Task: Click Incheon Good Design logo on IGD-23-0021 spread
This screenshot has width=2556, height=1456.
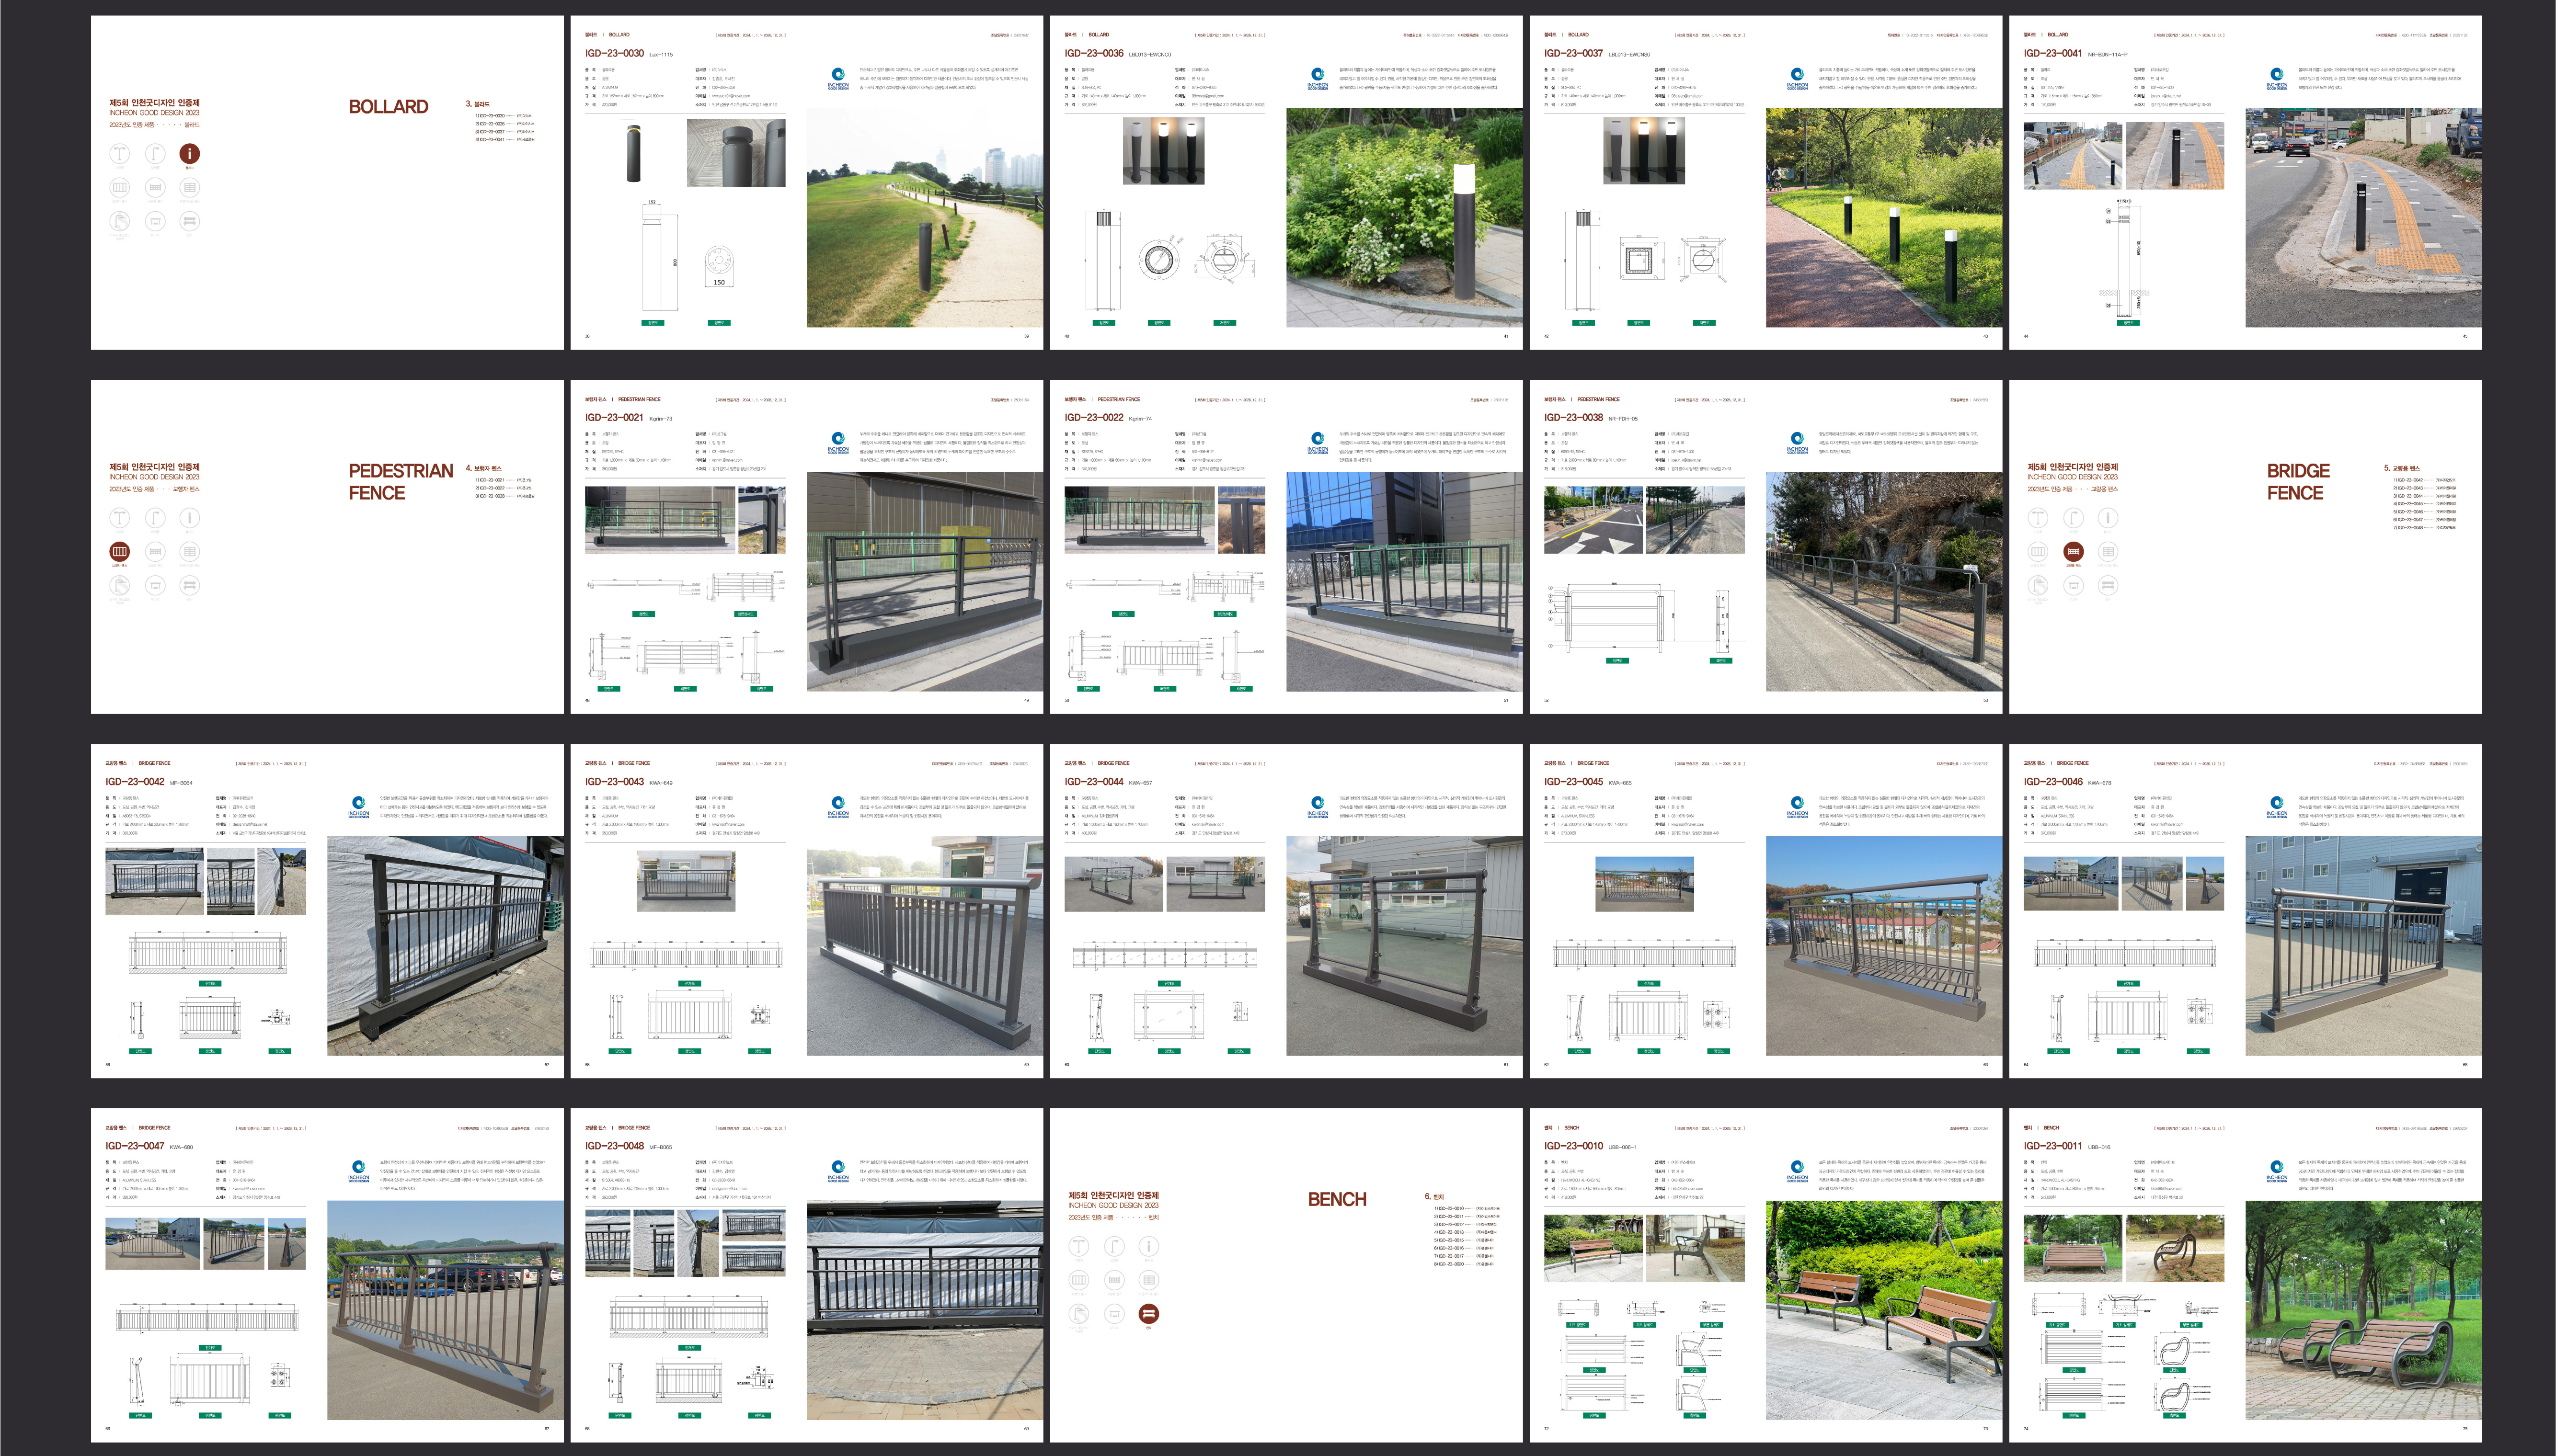Action: 838,442
